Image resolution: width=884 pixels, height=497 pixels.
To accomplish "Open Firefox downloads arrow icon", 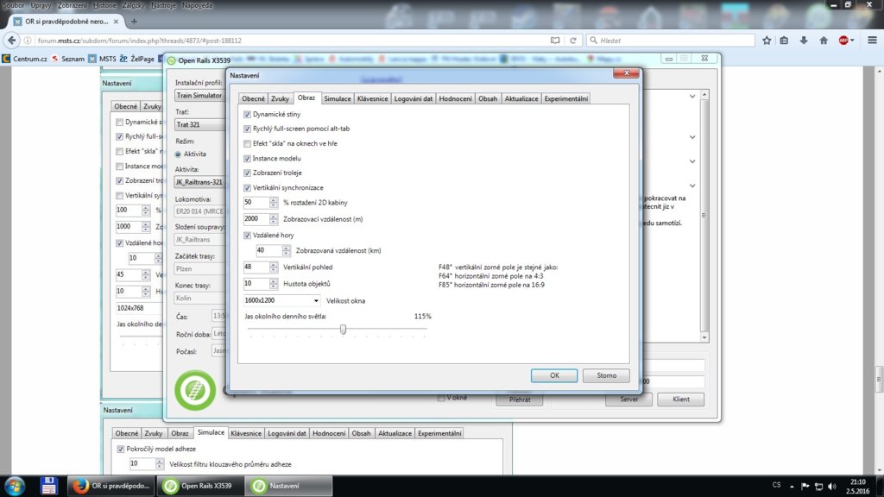I will point(804,41).
